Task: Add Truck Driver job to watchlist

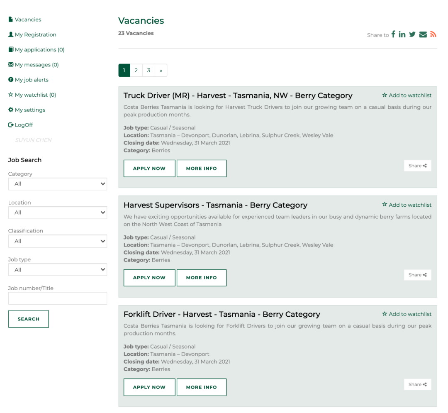Action: 407,95
